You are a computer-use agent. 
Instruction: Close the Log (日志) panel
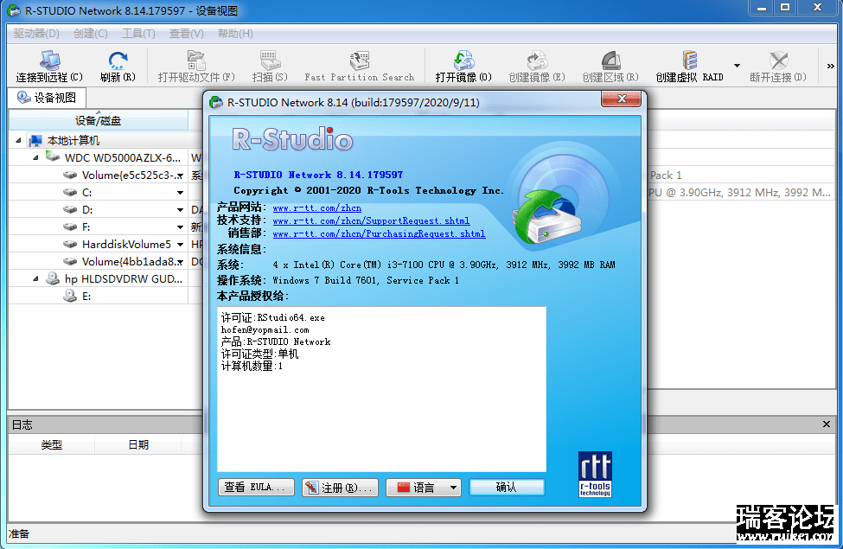click(827, 425)
